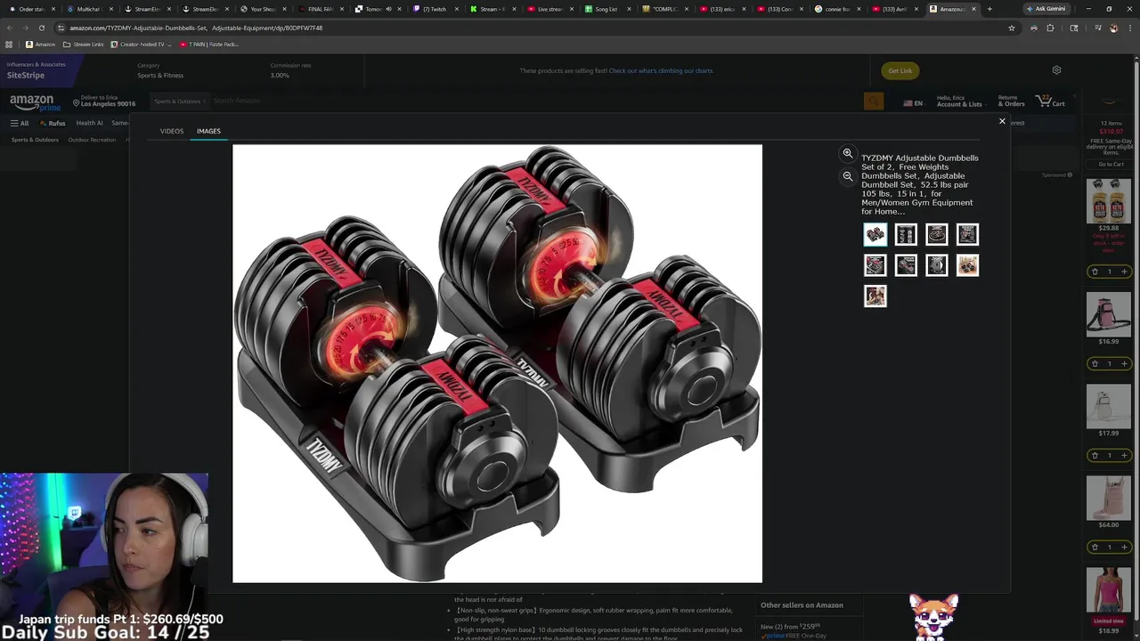This screenshot has height=641, width=1140.
Task: Delete the $64.00 item with trash icon
Action: point(1095,547)
